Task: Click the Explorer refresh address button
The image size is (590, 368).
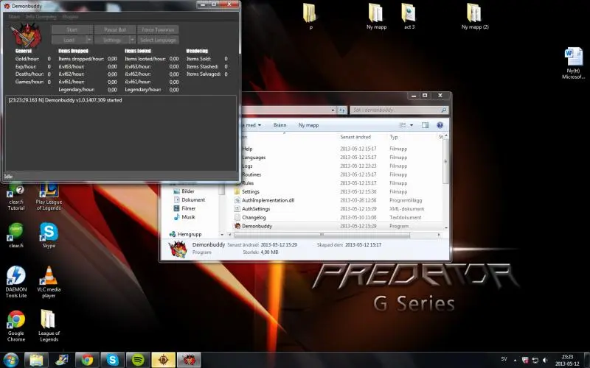Action: coord(341,110)
